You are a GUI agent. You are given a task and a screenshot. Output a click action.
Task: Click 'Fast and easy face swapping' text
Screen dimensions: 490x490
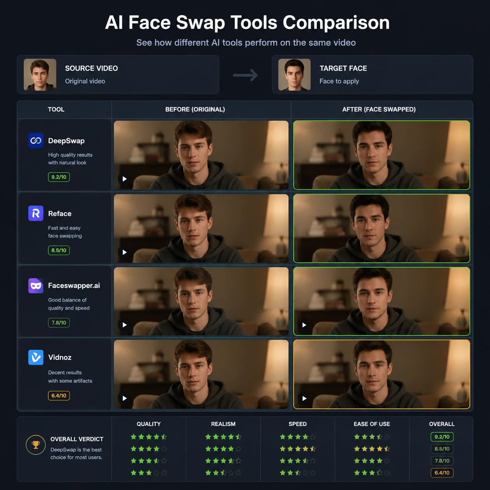pos(65,232)
